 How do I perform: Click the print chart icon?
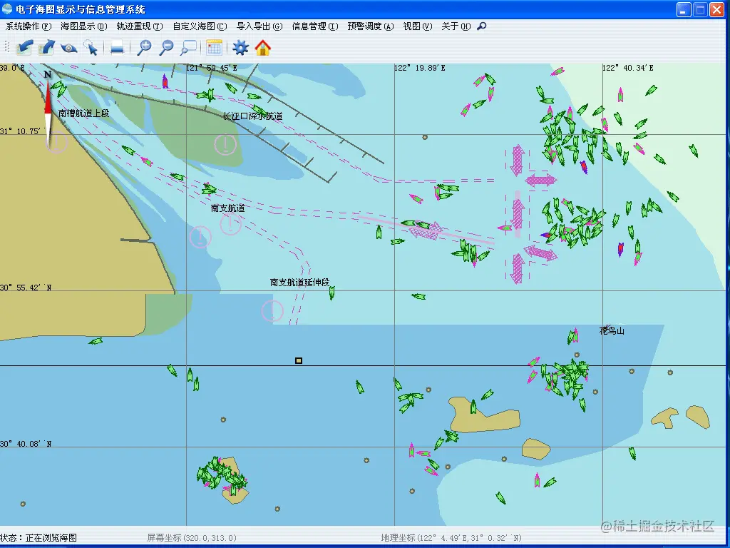[117, 48]
